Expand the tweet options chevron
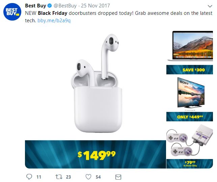 (210, 6)
